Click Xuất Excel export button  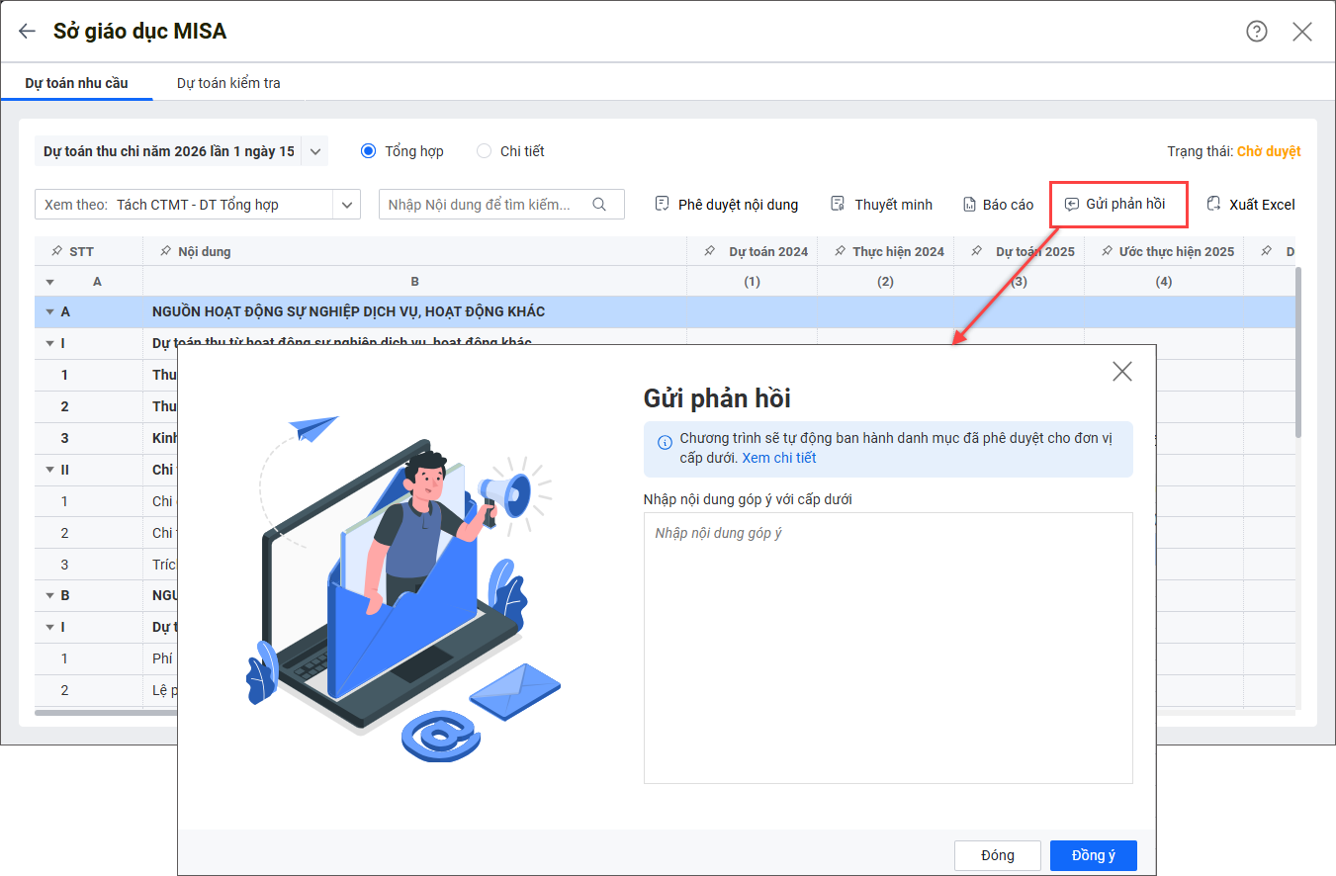[x=1250, y=205]
